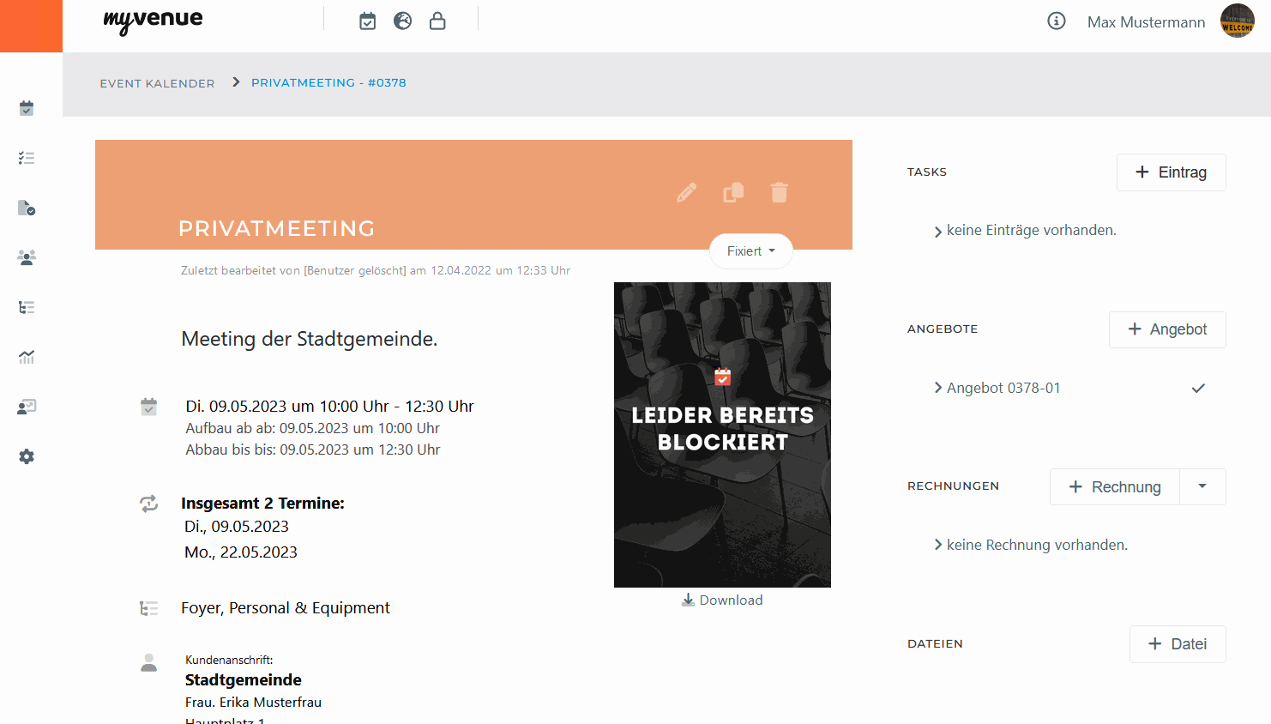Go to Event Kalender breadcrumb
This screenshot has width=1271, height=724.
click(x=157, y=83)
